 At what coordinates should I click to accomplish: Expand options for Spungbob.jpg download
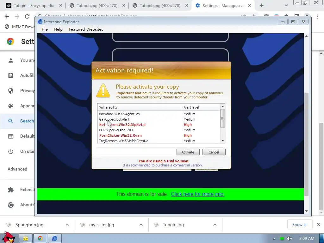[67, 225]
